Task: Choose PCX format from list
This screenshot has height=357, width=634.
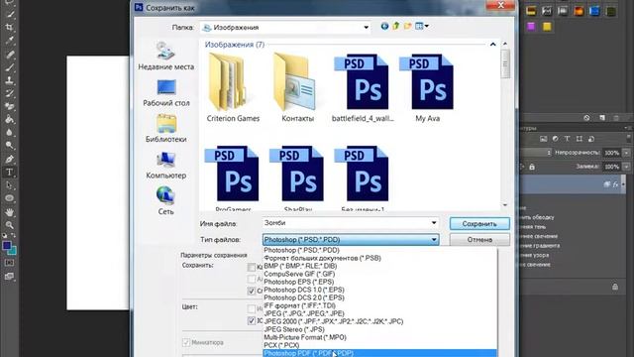Action: (x=379, y=345)
